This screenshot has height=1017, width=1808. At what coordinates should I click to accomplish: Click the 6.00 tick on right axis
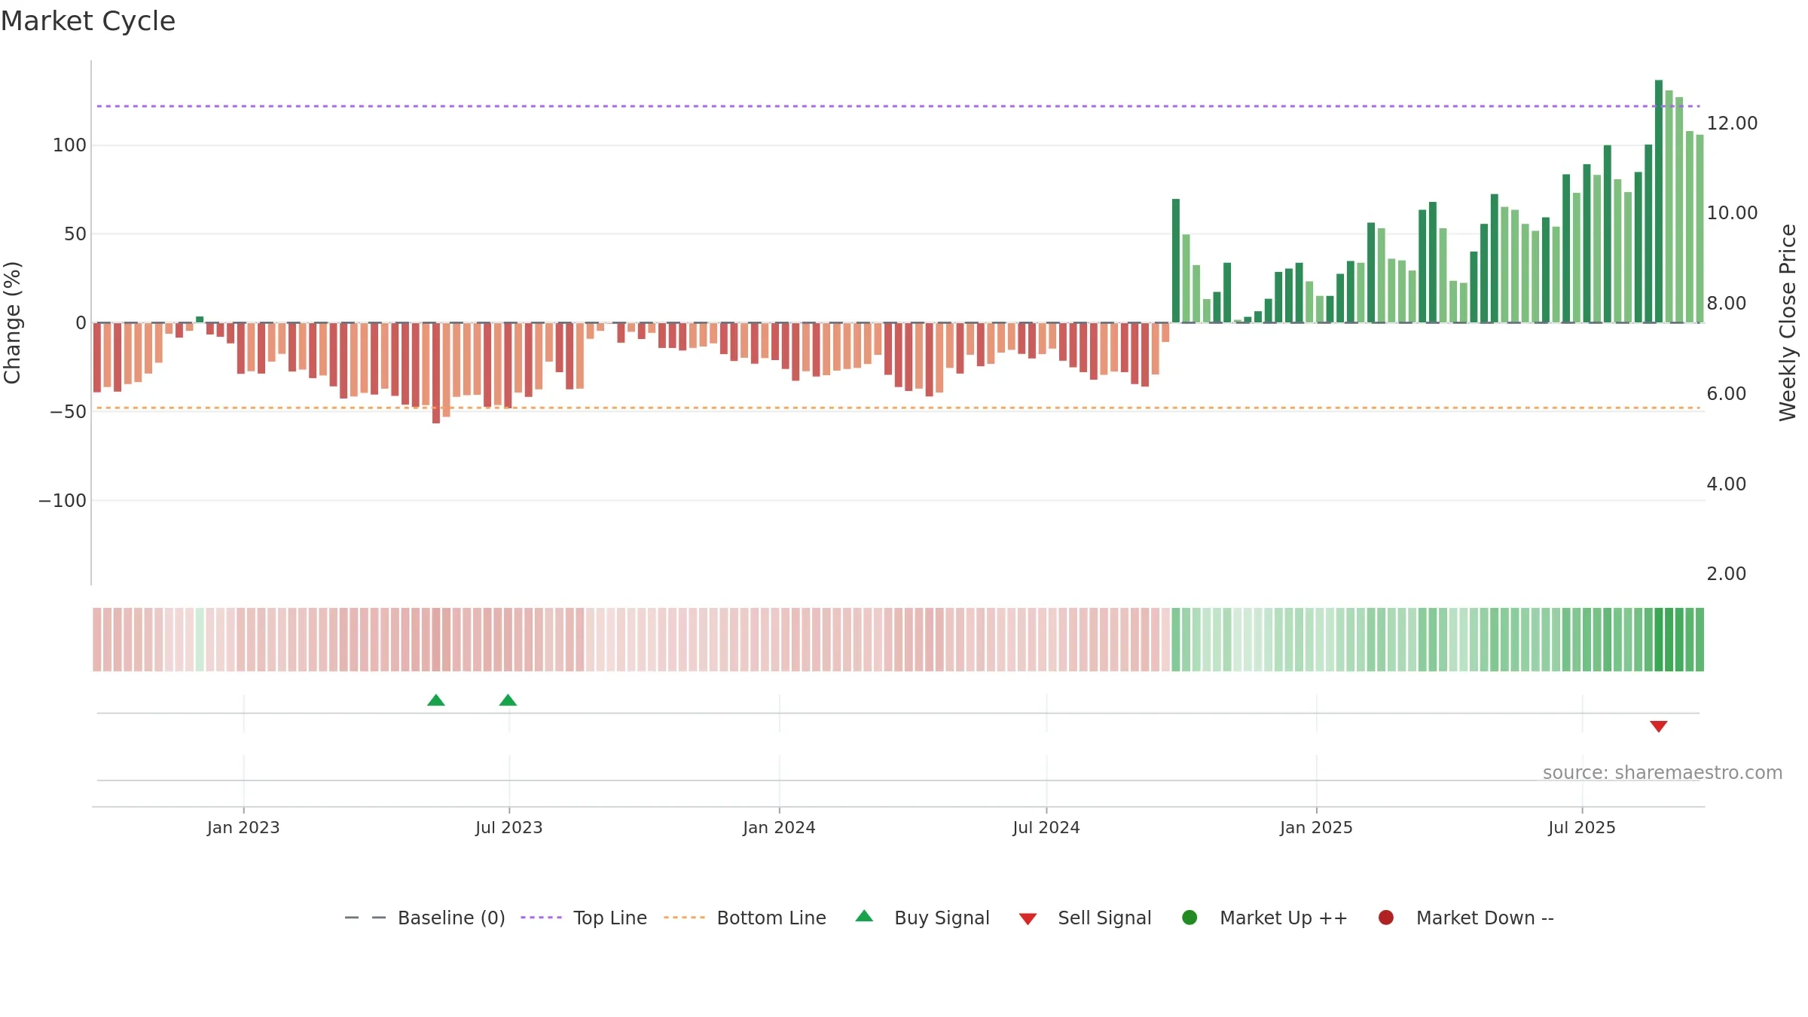[1726, 393]
